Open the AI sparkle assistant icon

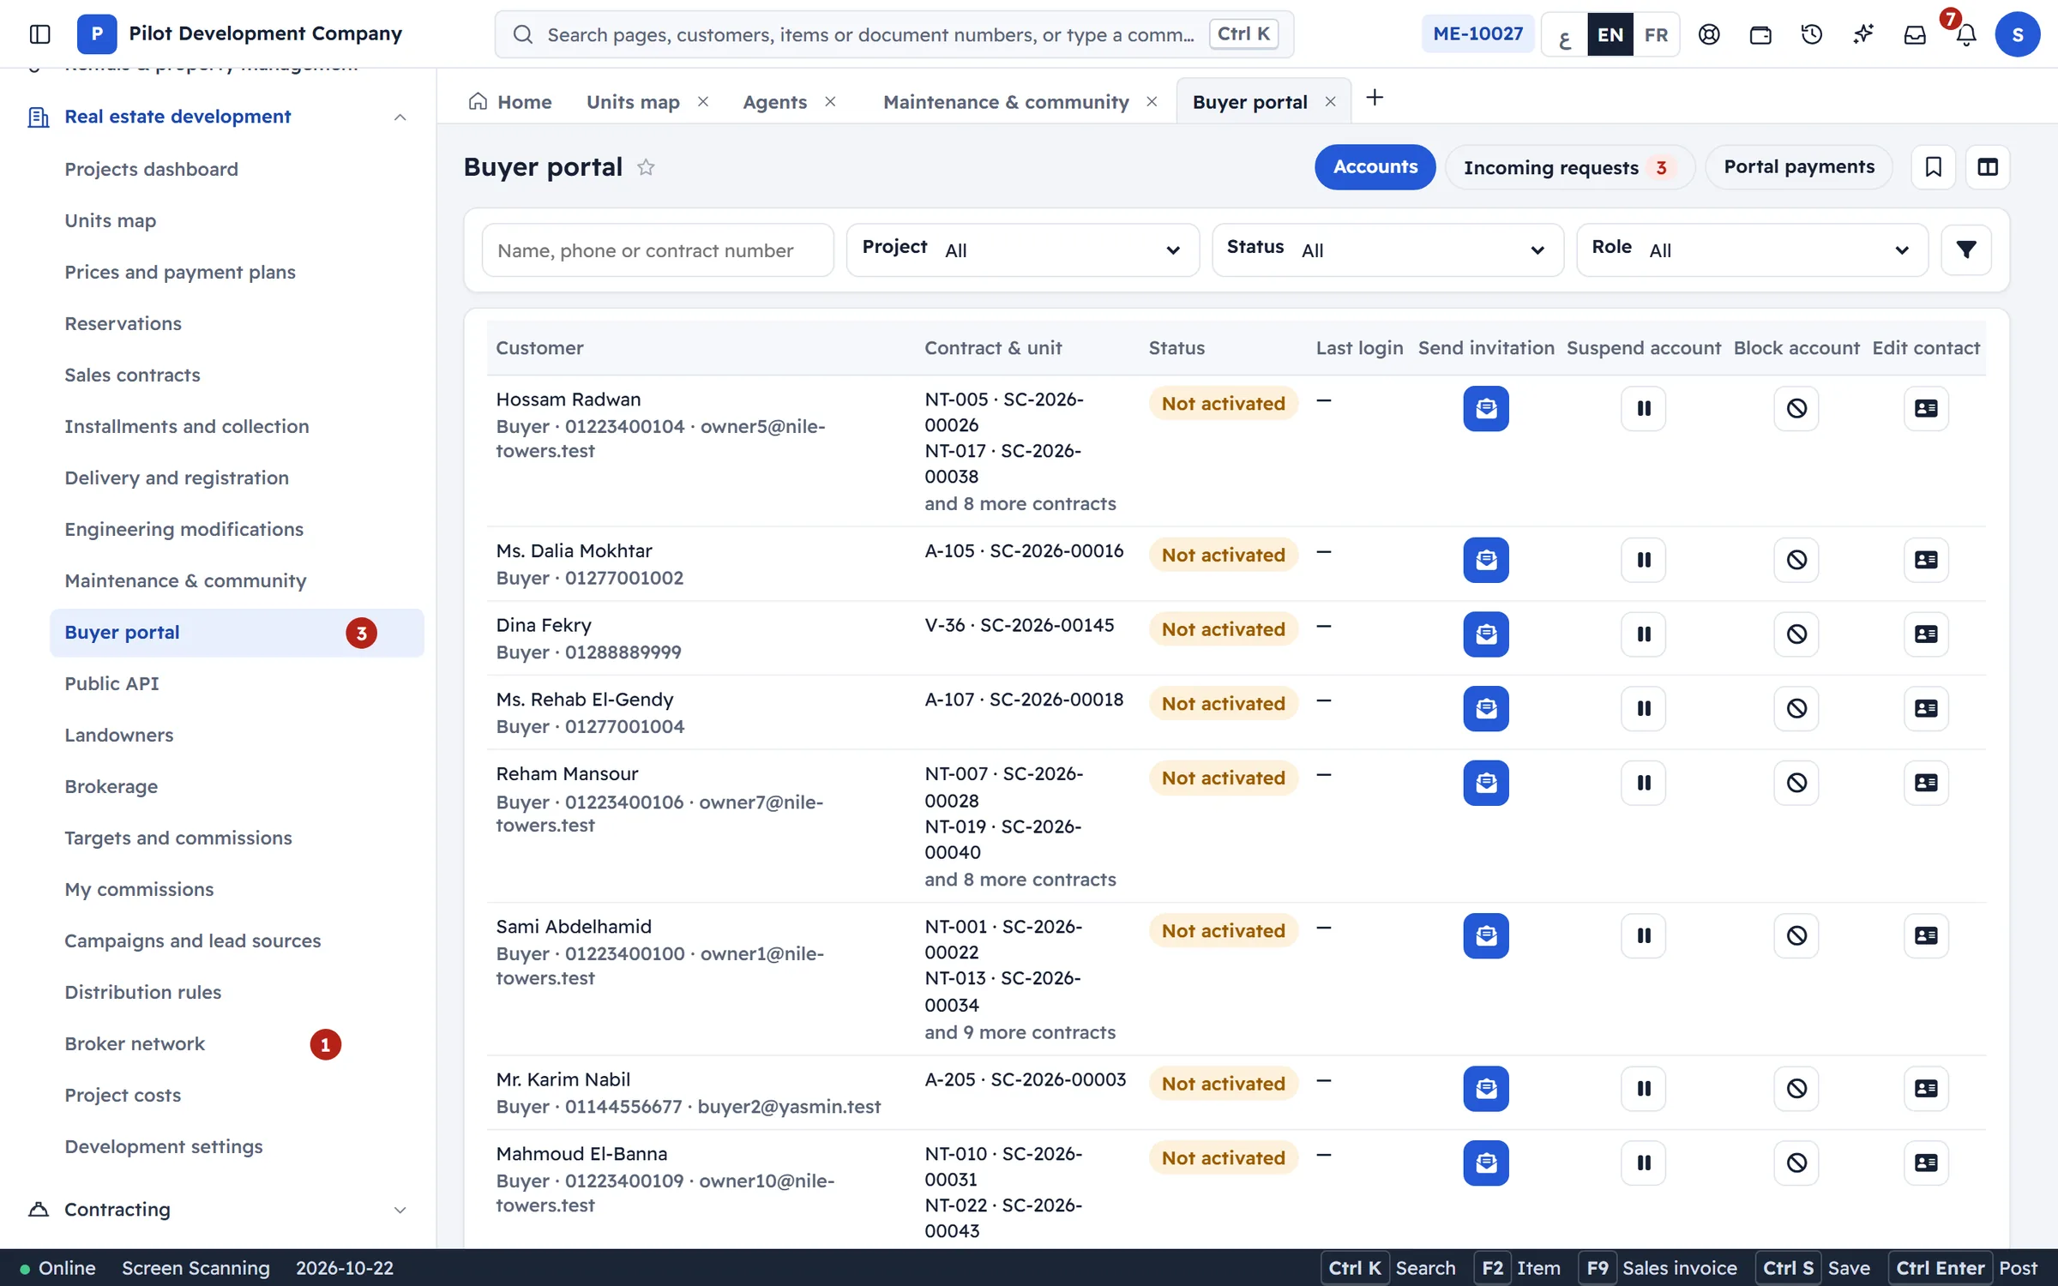click(1863, 34)
